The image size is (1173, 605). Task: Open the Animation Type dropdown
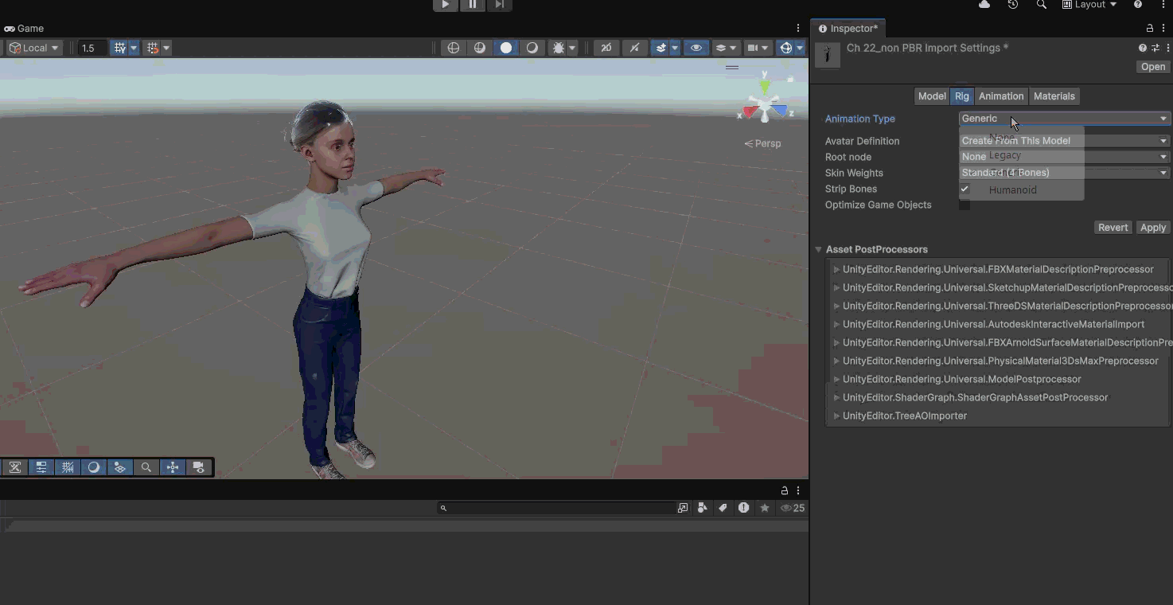(1065, 119)
